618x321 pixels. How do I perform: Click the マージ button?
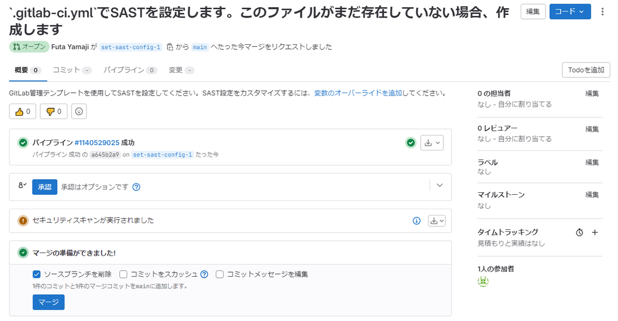pos(48,302)
